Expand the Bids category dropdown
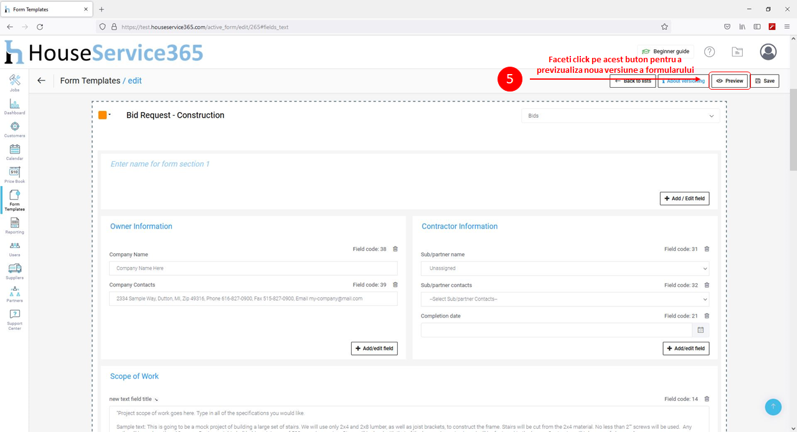 pos(620,116)
